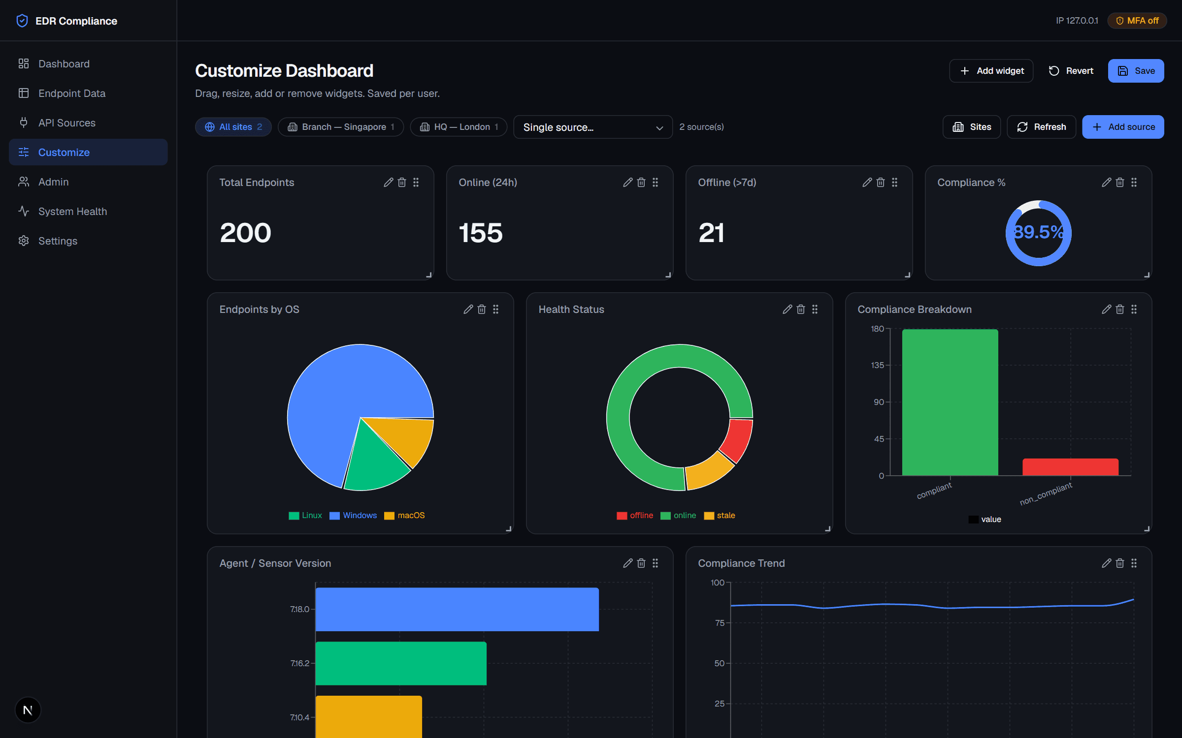Delete the Agent / Sensor Version widget
This screenshot has height=738, width=1182.
point(641,563)
